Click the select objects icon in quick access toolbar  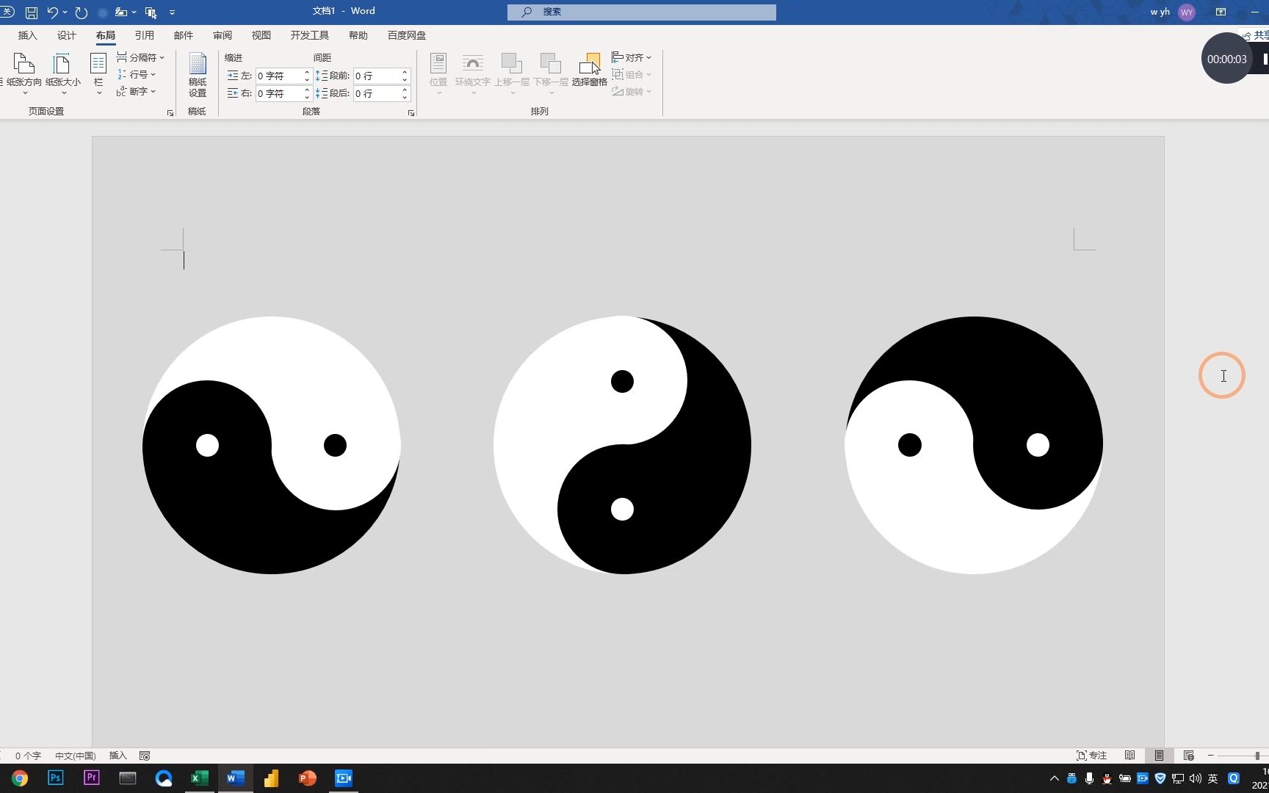point(151,12)
